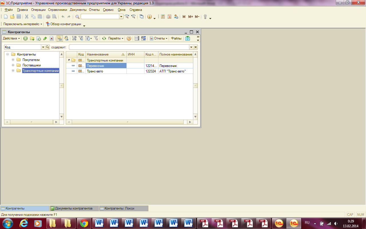
Task: Click the tree panel vertical scrollbar down arrow
Action: tap(61, 117)
